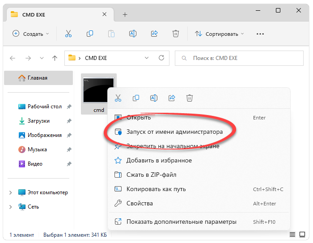313x243 pixels.
Task: Click the breadcrumb chevron before CMD EXE
Action: pyautogui.click(x=80, y=58)
